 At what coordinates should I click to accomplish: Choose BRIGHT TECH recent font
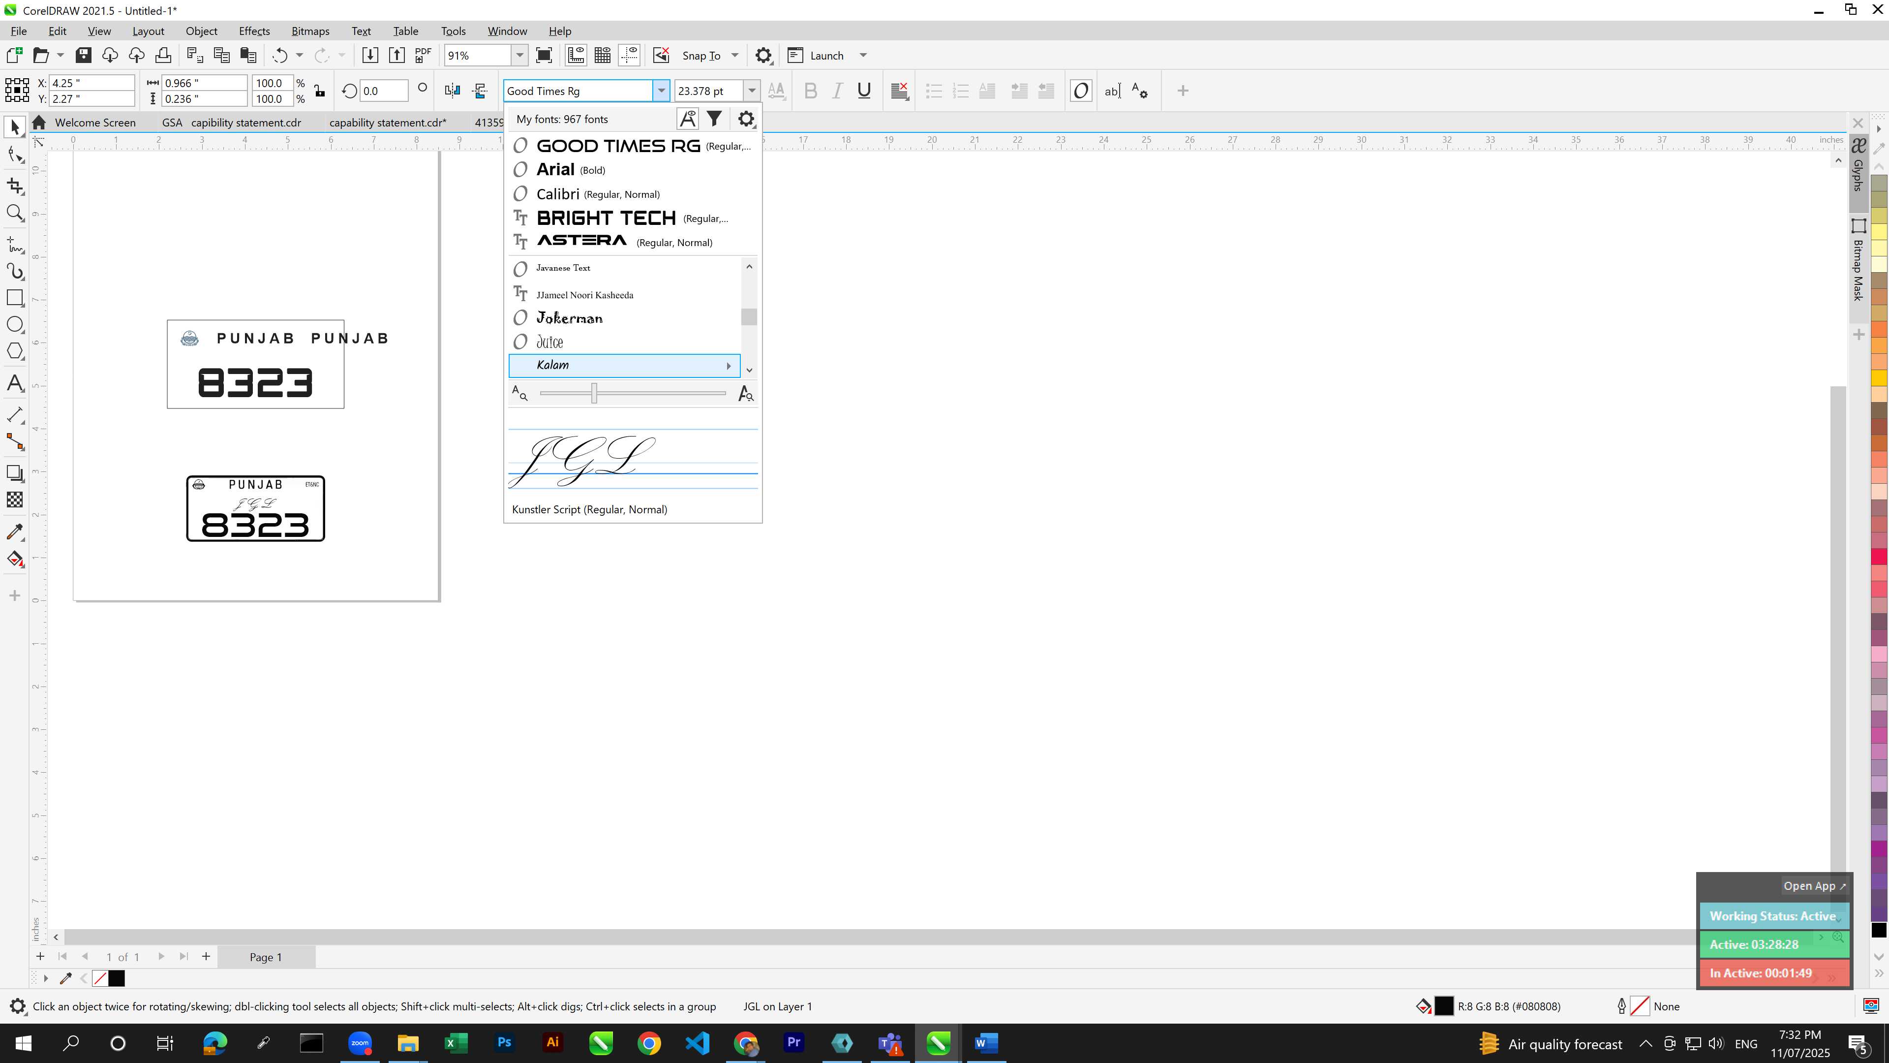pos(633,218)
